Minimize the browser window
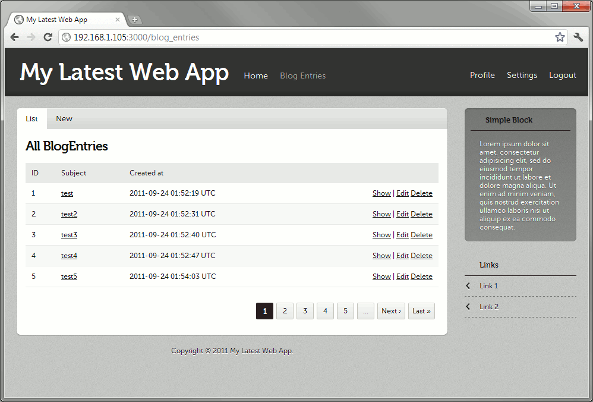Image resolution: width=593 pixels, height=402 pixels. [x=538, y=6]
